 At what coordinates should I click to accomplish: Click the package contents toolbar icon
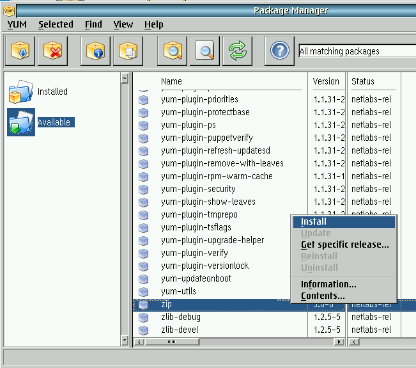coord(128,51)
